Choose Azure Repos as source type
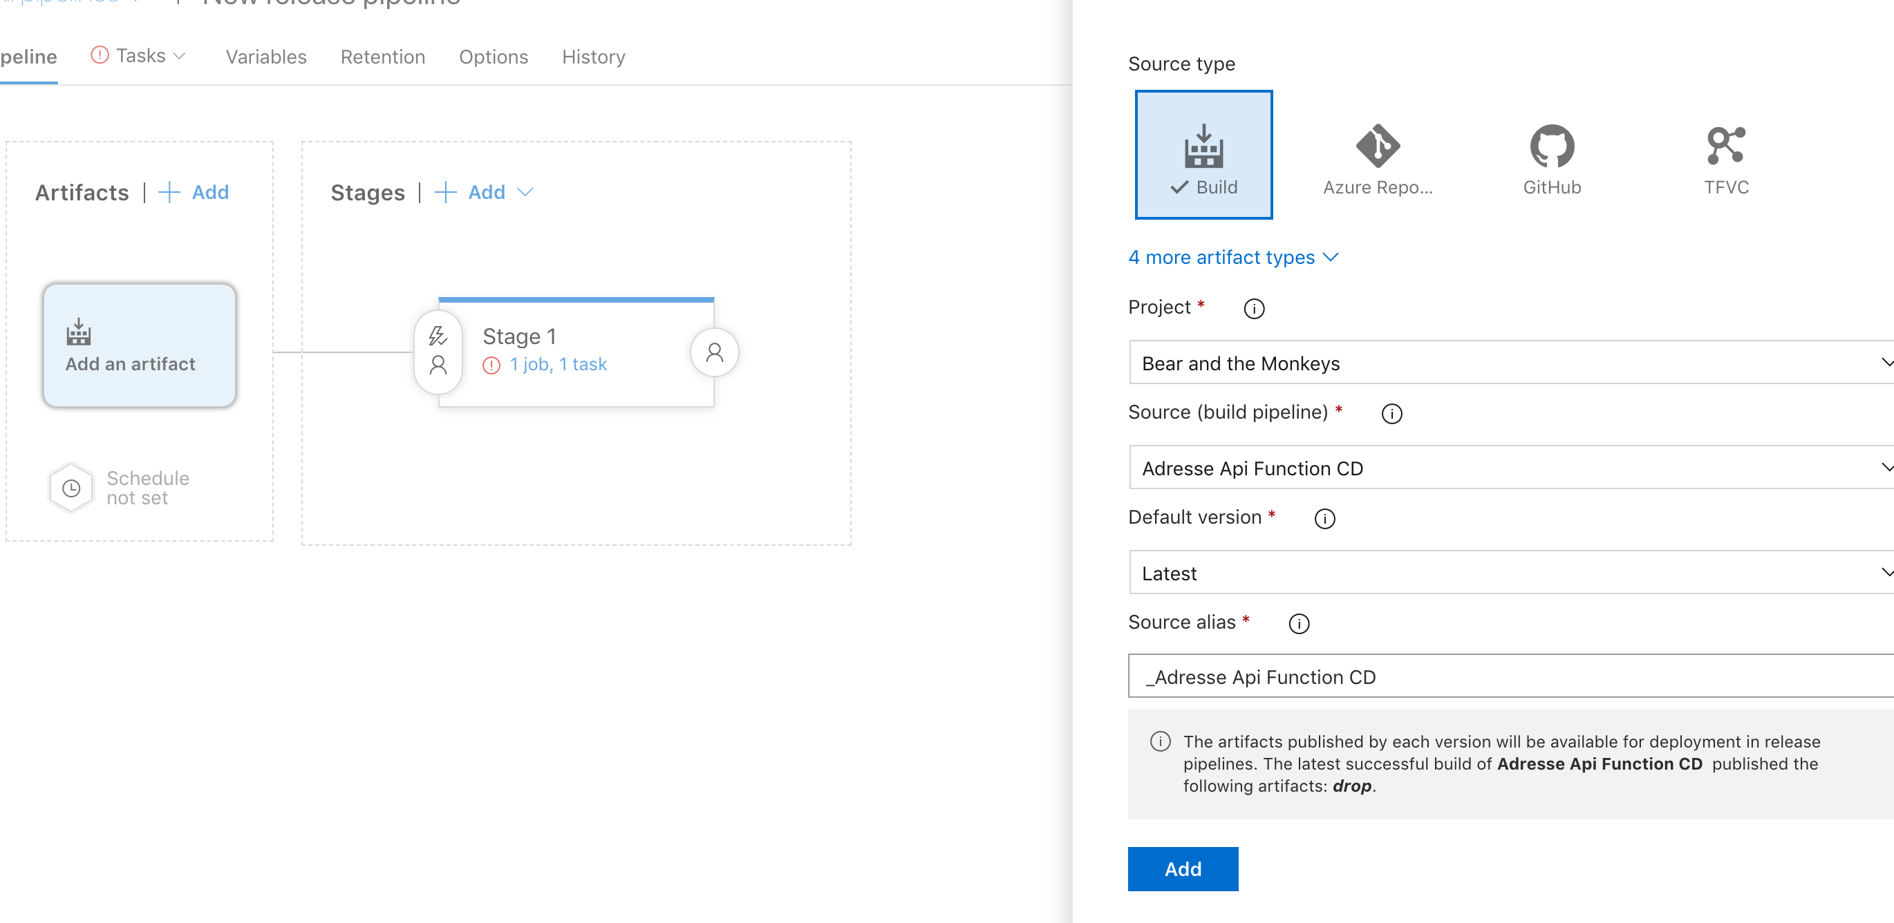Viewport: 1894px width, 923px height. click(x=1377, y=158)
